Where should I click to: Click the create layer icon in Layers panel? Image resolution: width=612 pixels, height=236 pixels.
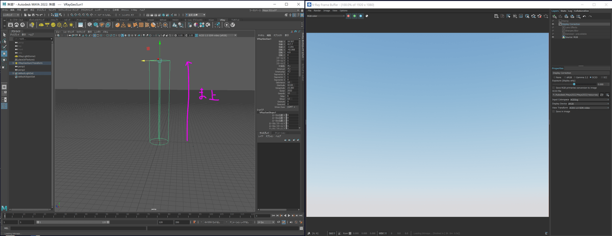coord(554,16)
